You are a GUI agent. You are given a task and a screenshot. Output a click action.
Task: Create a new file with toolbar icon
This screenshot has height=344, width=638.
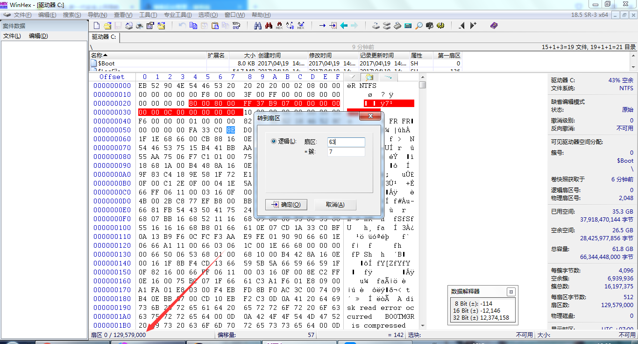[97, 26]
